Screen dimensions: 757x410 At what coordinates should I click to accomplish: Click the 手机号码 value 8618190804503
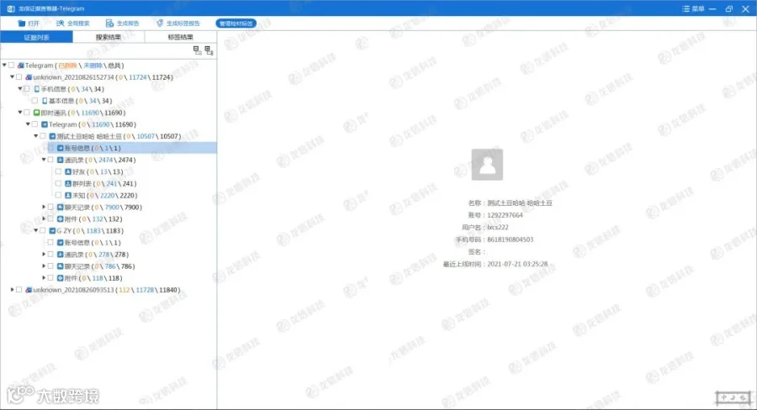click(511, 239)
